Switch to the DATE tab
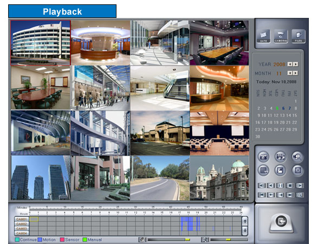 point(263,36)
